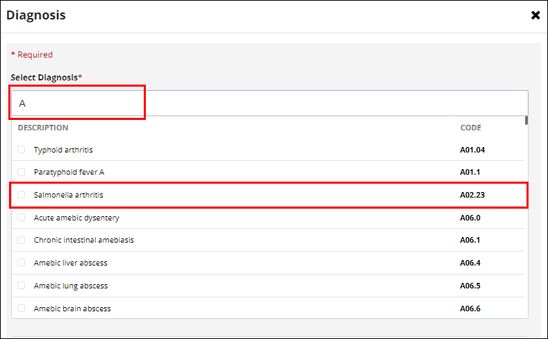Select the Amebic brain abscess checkbox
The image size is (548, 339).
pyautogui.click(x=22, y=308)
